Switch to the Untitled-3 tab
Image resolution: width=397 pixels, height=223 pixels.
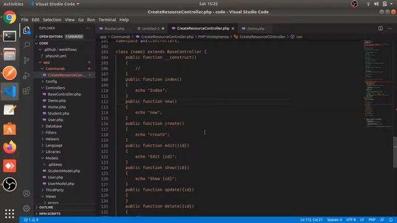tap(151, 28)
